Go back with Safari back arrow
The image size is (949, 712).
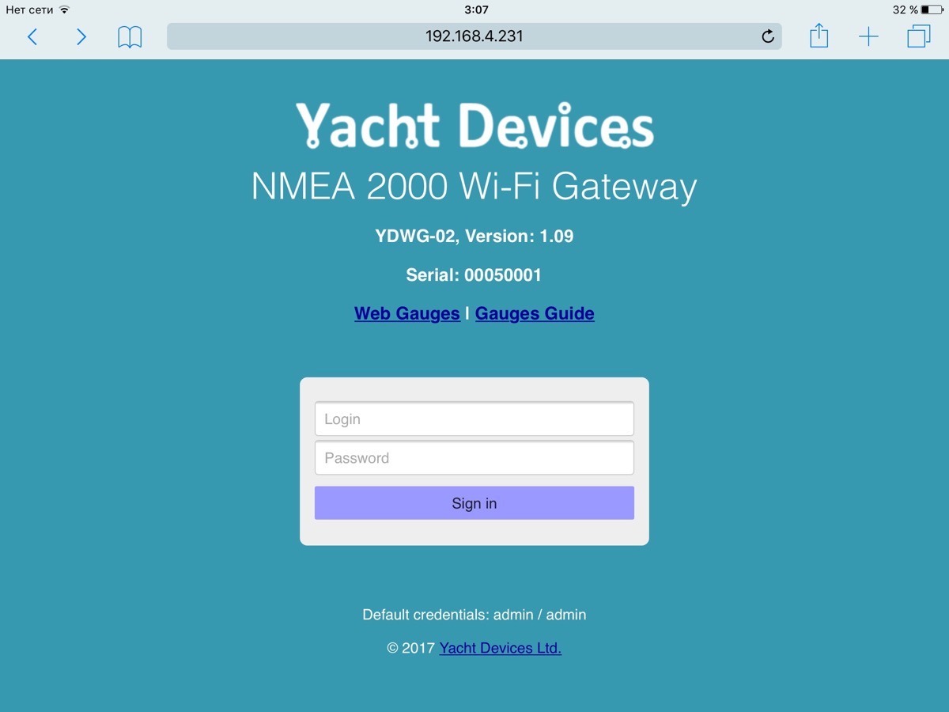[32, 36]
